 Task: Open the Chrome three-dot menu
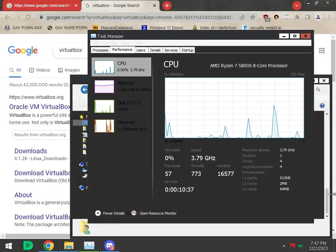coord(329,17)
